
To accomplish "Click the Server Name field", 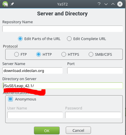I will click(x=32, y=71).
